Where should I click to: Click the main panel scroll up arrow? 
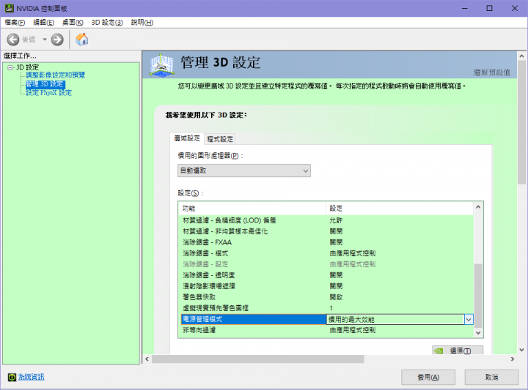pos(521,56)
